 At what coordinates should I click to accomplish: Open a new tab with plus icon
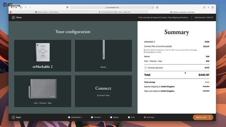208,7
